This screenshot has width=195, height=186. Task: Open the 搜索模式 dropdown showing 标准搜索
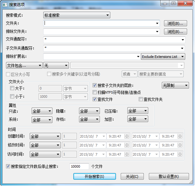(76, 15)
